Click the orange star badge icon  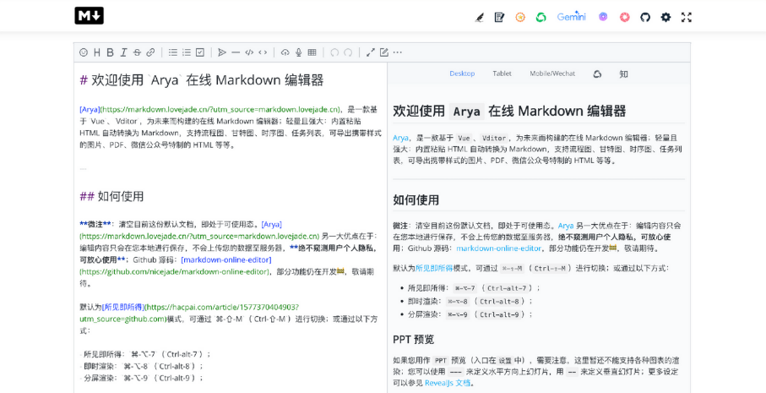click(520, 17)
